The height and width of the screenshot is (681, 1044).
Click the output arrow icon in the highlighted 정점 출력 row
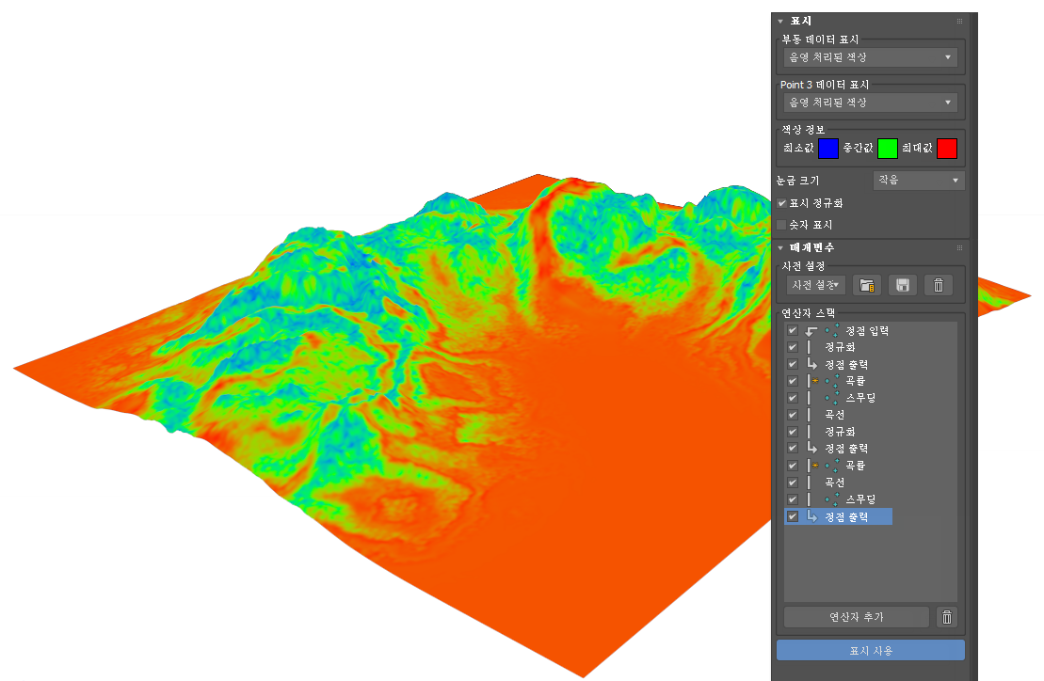[812, 516]
